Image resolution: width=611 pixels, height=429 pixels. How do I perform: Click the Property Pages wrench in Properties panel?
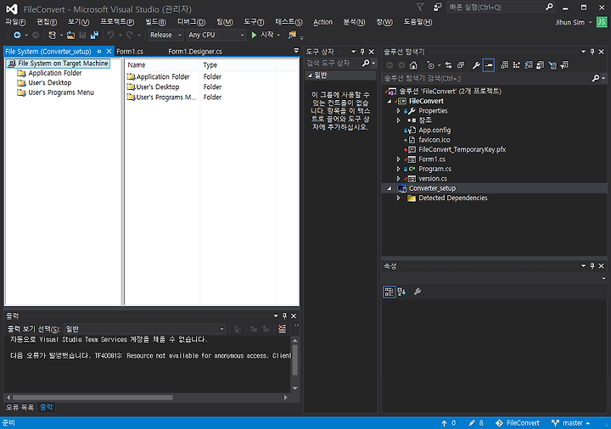click(x=418, y=292)
